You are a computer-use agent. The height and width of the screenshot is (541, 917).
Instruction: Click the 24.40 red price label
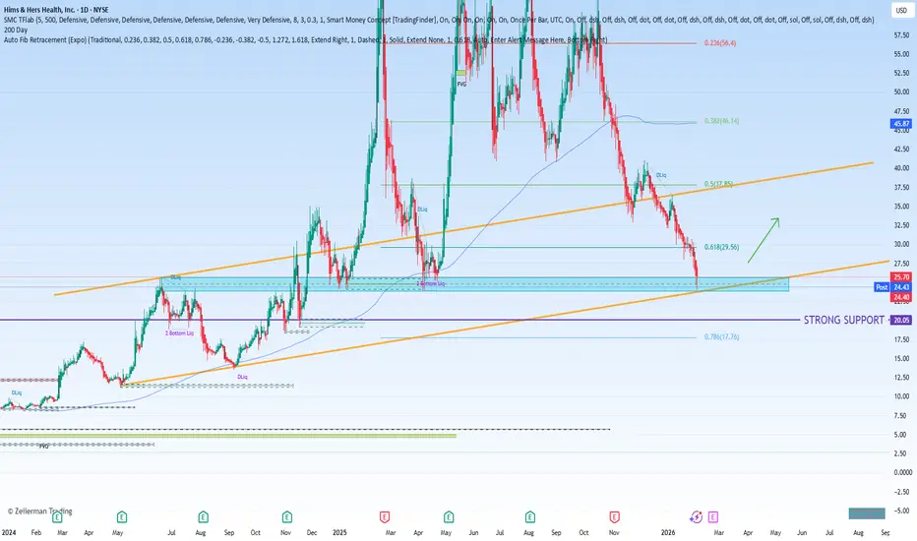point(900,297)
